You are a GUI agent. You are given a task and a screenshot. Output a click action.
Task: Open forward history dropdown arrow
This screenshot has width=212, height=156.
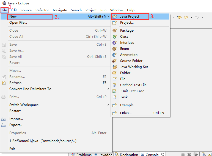click(202, 17)
